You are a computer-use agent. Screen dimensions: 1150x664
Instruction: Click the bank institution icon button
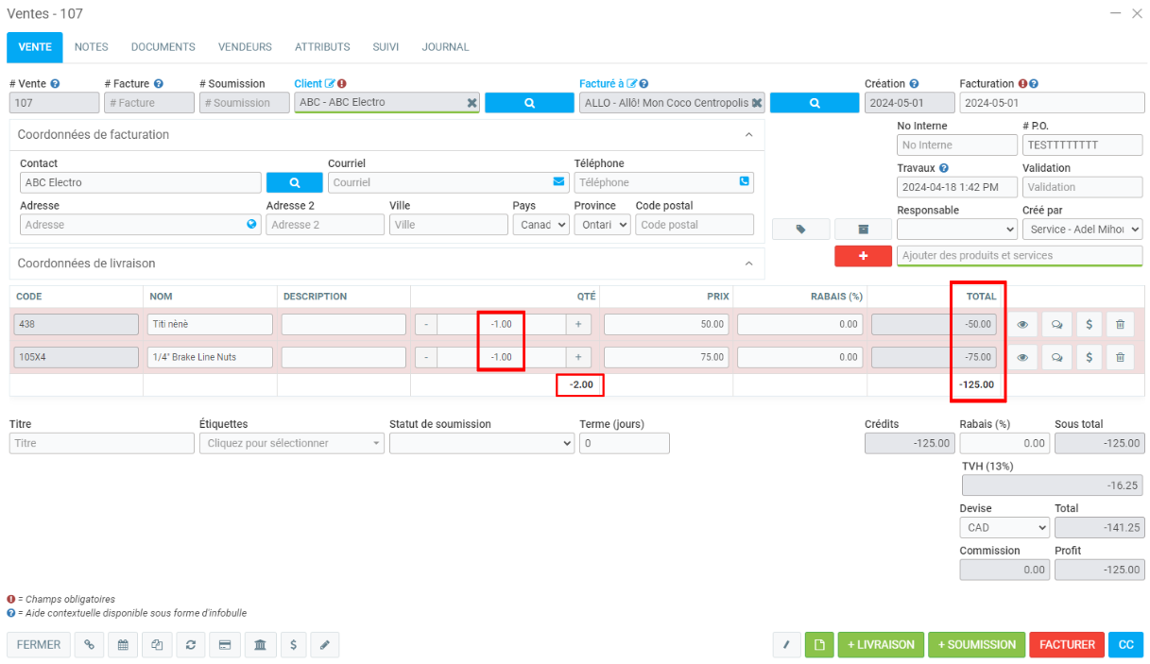point(260,644)
